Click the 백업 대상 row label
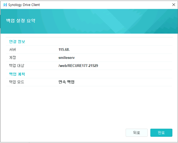This screenshot has width=178, height=143. (17, 66)
